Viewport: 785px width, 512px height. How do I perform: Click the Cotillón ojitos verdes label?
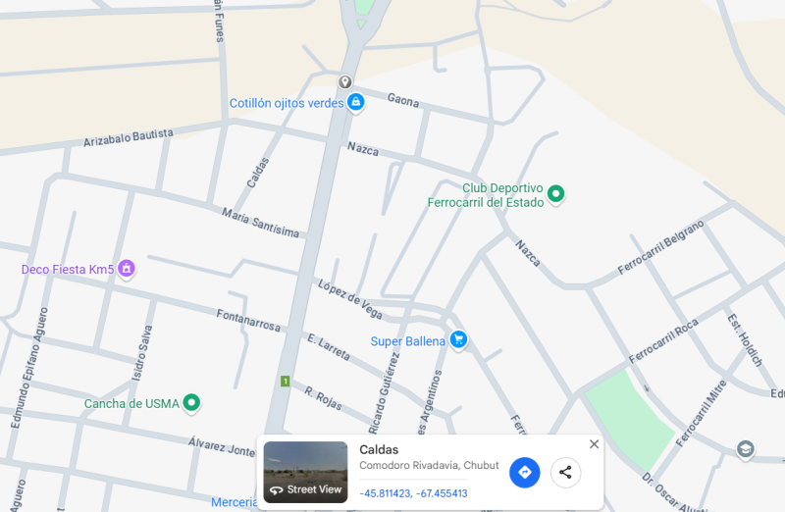287,103
